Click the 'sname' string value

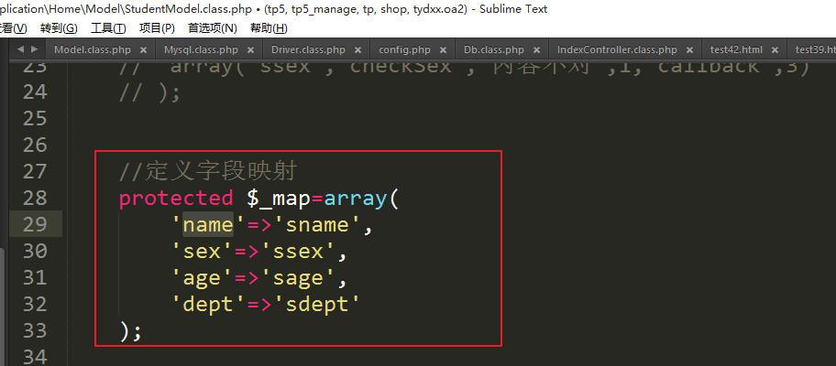(317, 224)
